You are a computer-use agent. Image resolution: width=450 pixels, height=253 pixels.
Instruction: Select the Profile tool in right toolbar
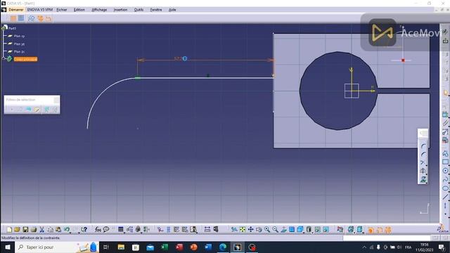click(x=445, y=153)
